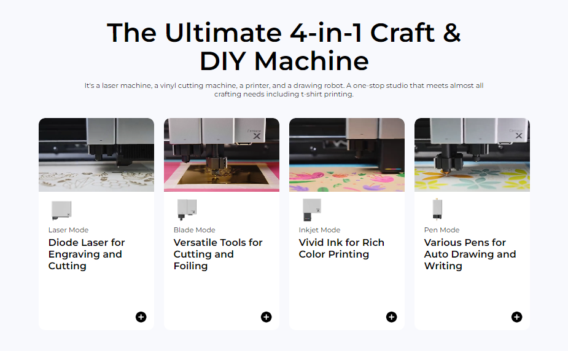568x351 pixels.
Task: Expand the Laser Mode card plus icon
Action: pos(141,317)
